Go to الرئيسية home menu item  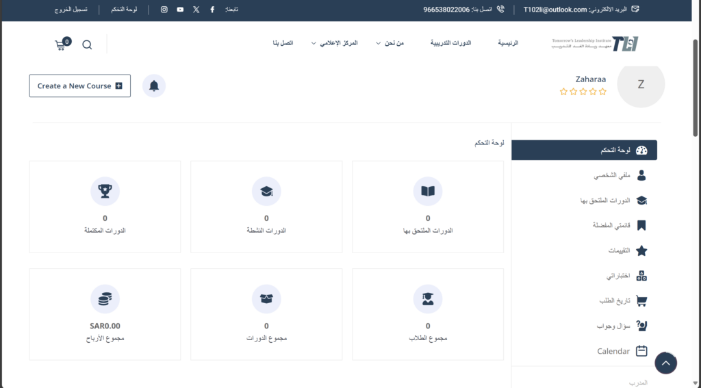[507, 43]
